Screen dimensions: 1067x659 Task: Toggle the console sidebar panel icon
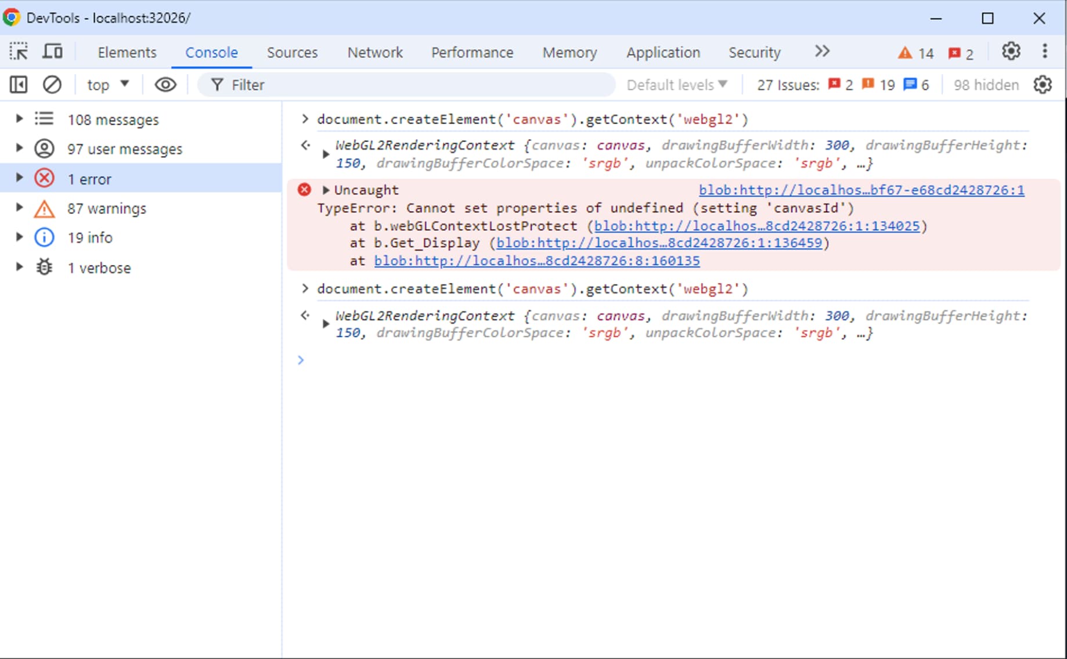19,85
